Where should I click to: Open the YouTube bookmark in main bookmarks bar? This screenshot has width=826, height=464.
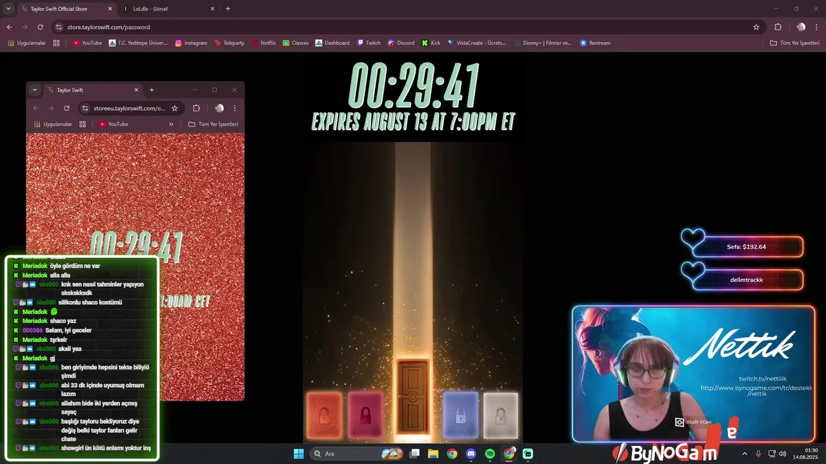(87, 43)
